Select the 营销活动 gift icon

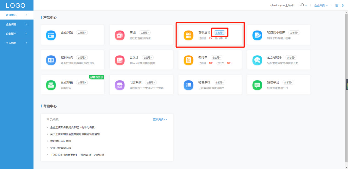[x=188, y=35]
